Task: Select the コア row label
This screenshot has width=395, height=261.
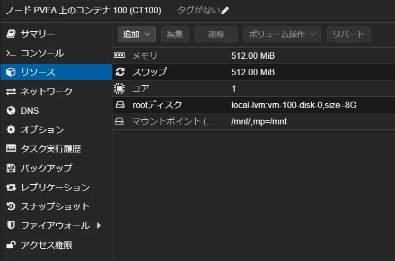Action: pyautogui.click(x=141, y=88)
